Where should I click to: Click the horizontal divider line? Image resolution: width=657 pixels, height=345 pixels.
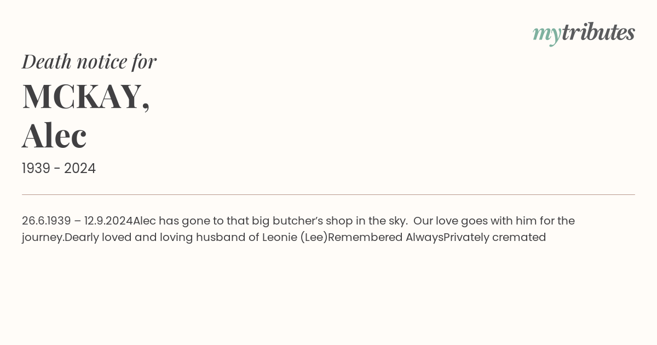(328, 194)
